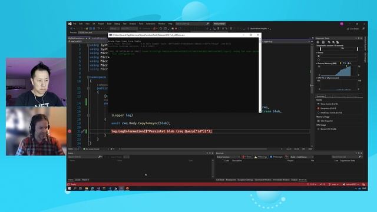
Task: Click Take Snapshot link
Action: (x=326, y=121)
